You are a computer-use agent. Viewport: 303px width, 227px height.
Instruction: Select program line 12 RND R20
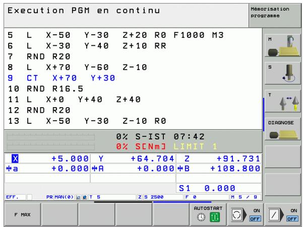[x=39, y=110]
